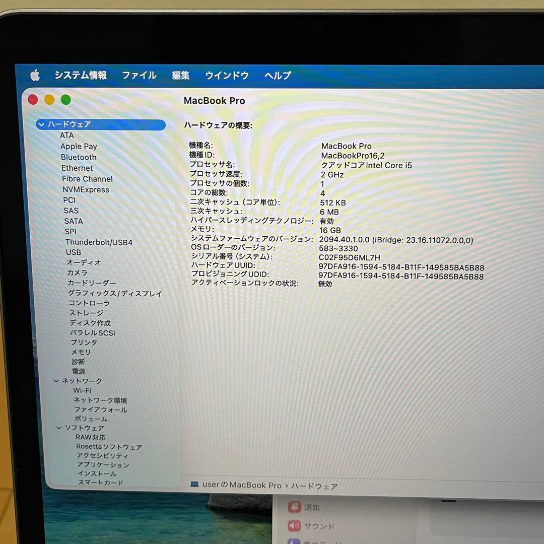Click the 通知 bell icon in background window

(x=294, y=507)
